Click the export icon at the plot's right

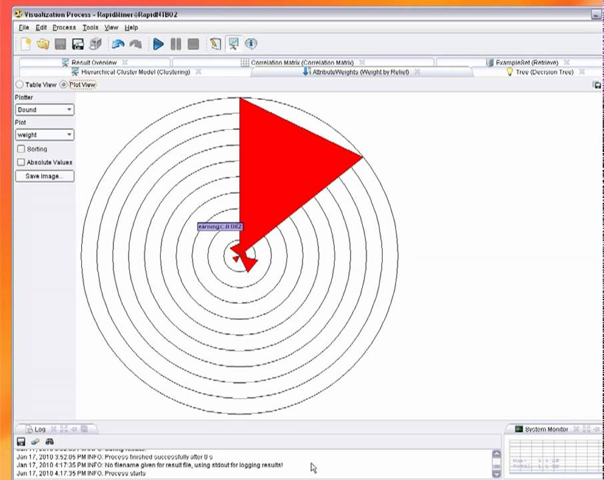click(x=597, y=85)
